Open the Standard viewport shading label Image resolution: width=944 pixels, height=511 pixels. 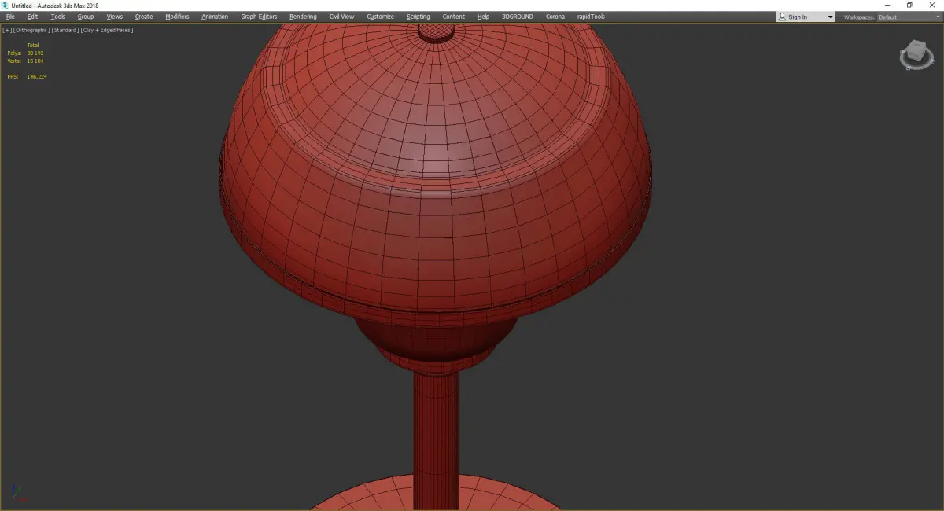click(65, 30)
